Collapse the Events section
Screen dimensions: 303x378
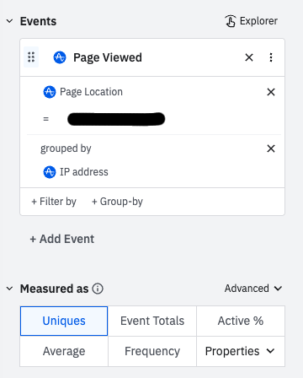point(9,21)
